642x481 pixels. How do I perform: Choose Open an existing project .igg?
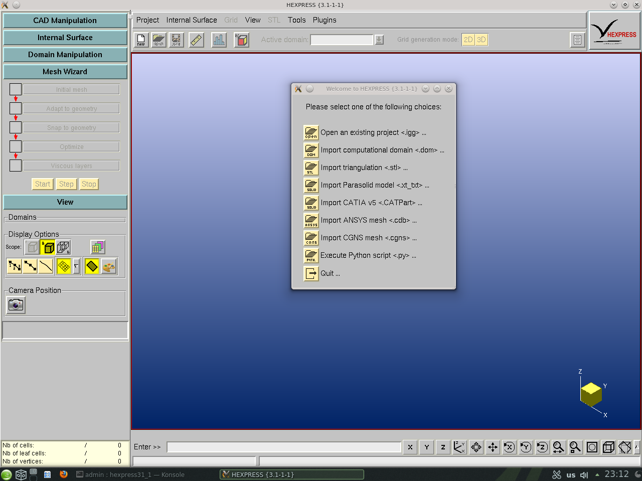pos(365,132)
